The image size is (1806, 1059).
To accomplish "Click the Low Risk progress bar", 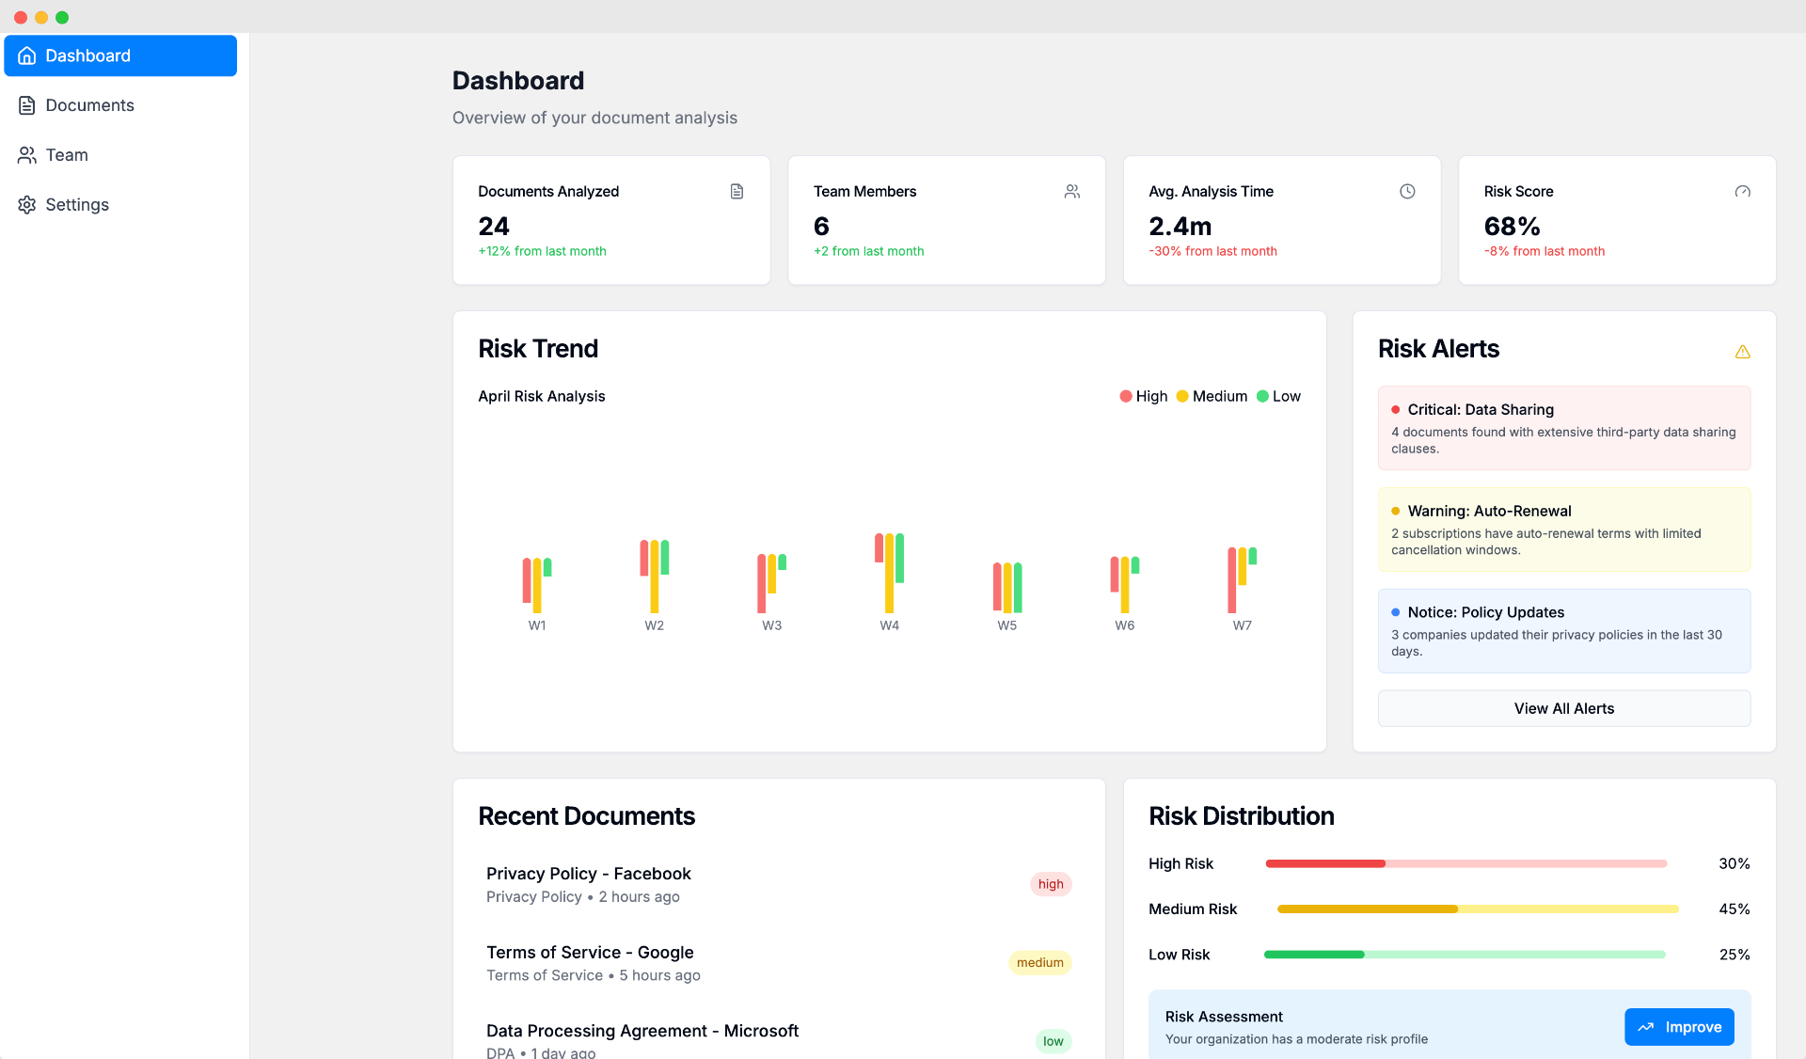I will (1465, 955).
